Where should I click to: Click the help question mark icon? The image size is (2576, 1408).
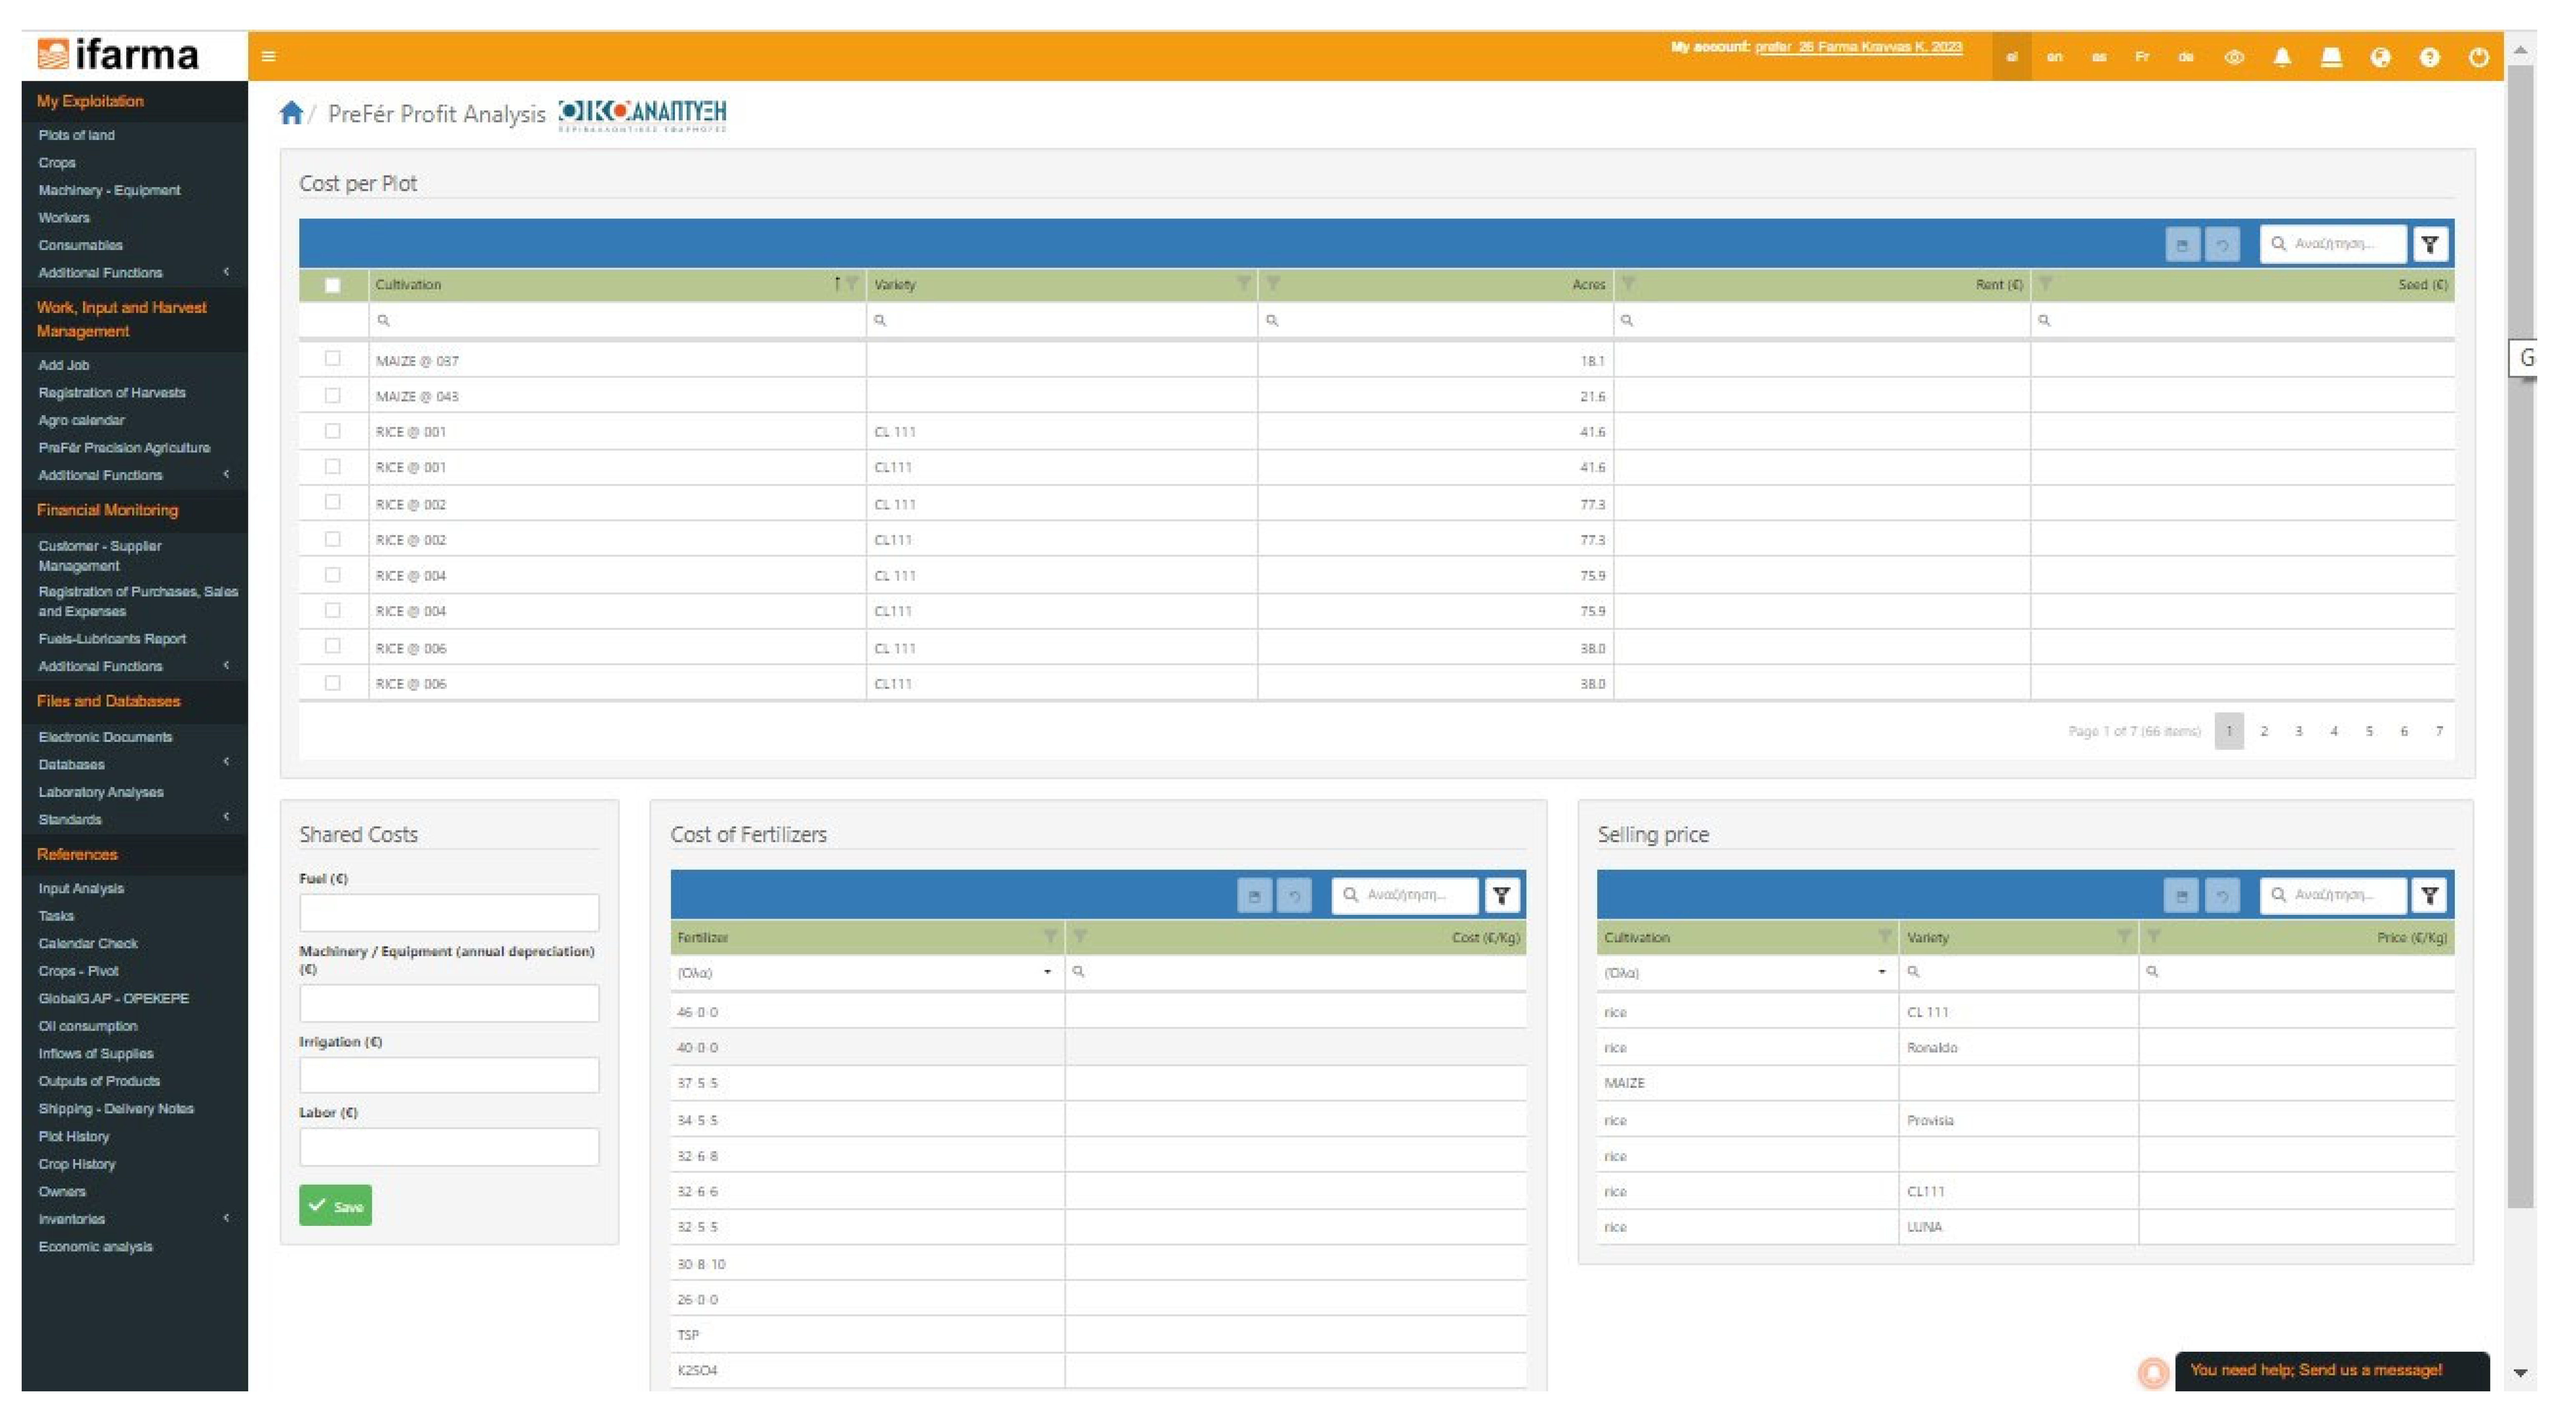point(2429,57)
